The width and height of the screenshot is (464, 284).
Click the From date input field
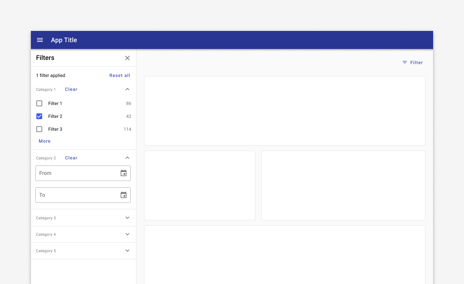click(x=83, y=173)
